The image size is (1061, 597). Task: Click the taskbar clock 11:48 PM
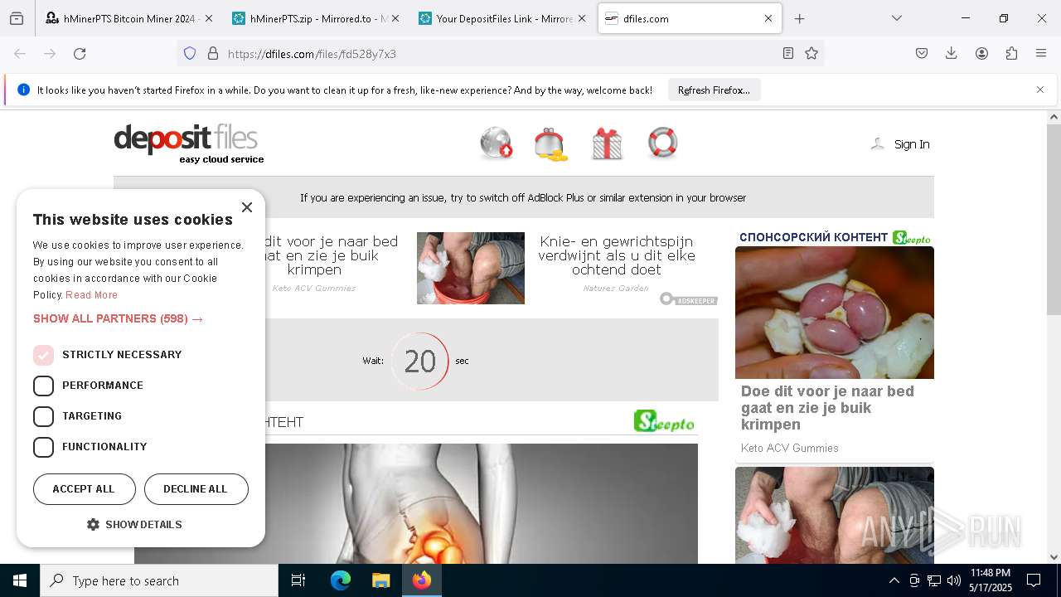[991, 580]
